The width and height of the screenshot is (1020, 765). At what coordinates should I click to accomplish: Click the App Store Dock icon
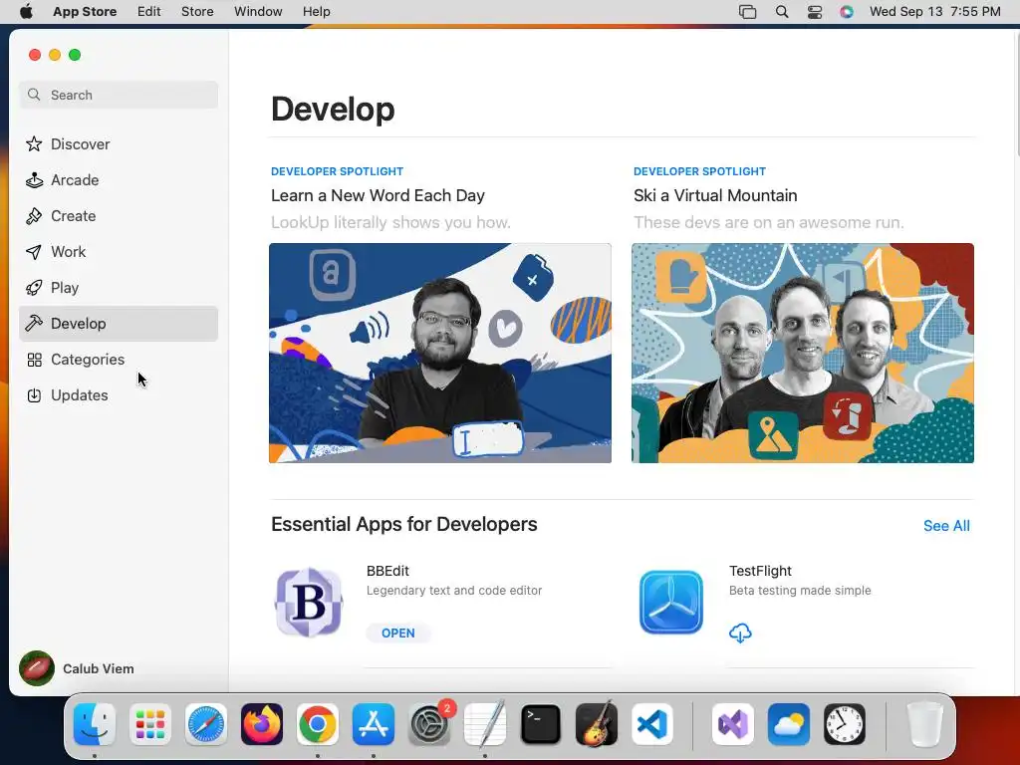pyautogui.click(x=374, y=724)
